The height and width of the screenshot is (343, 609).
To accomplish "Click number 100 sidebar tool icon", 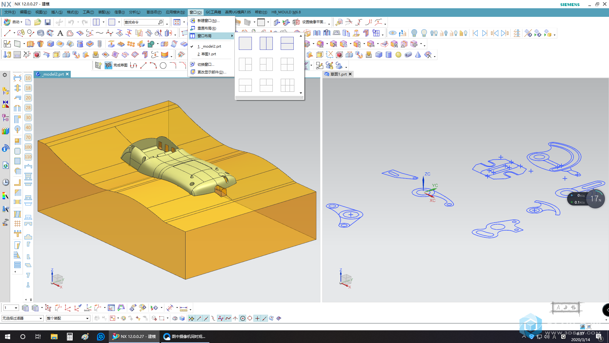I will click(x=28, y=147).
